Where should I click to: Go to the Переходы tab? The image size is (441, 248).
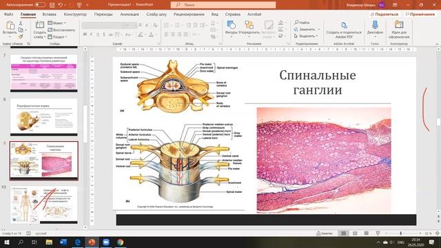[x=103, y=14]
